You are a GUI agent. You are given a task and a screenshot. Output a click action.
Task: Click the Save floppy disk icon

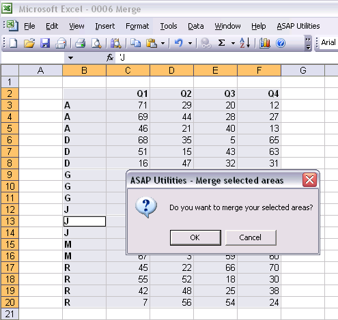(x=45, y=43)
